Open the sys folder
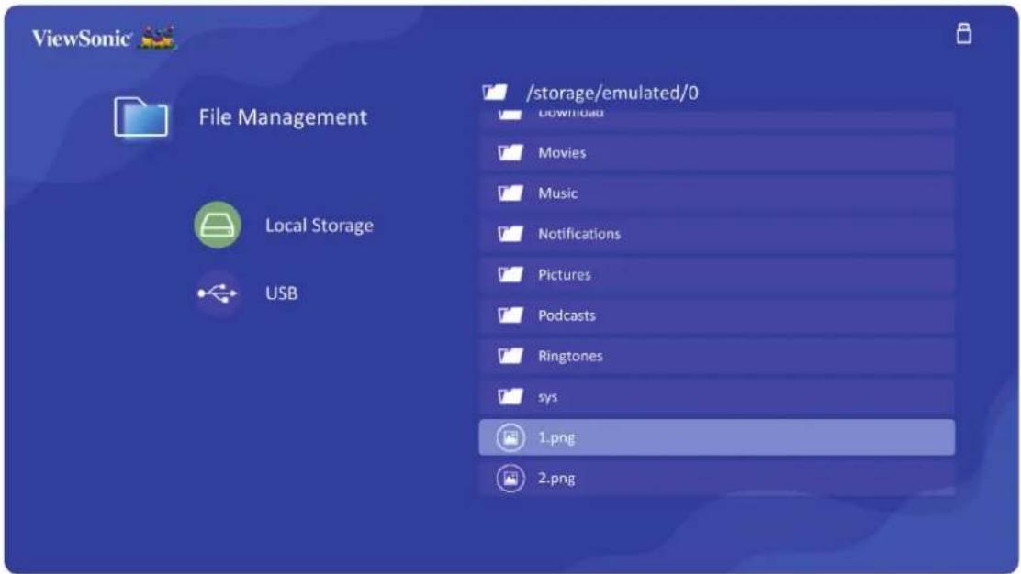Viewport: 1021px width, 574px height. [x=717, y=396]
